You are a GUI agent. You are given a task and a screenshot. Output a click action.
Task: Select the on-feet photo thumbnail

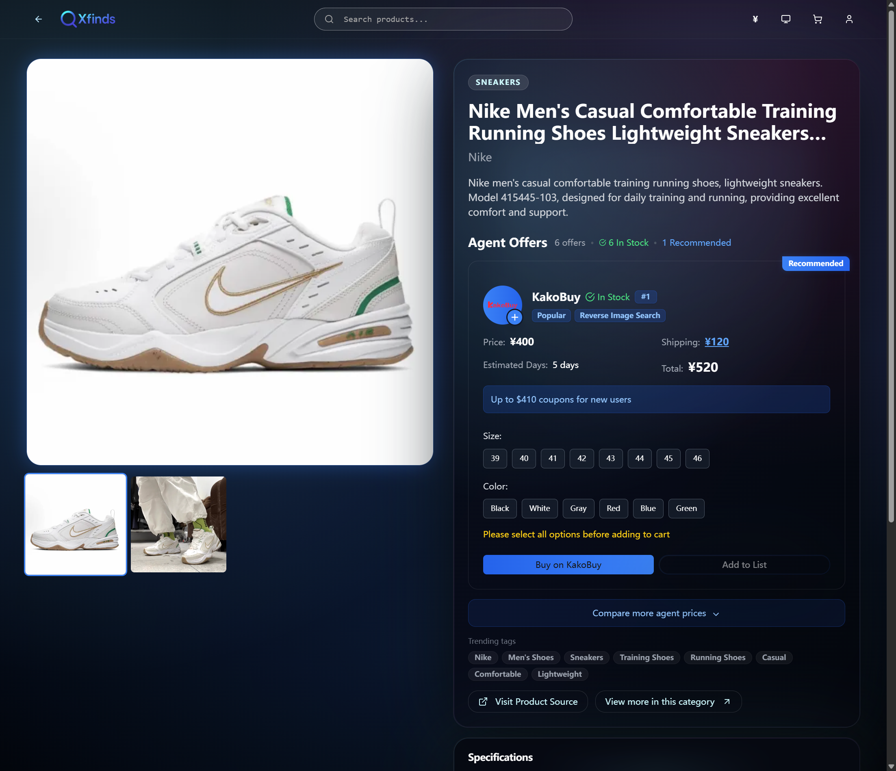tap(179, 524)
